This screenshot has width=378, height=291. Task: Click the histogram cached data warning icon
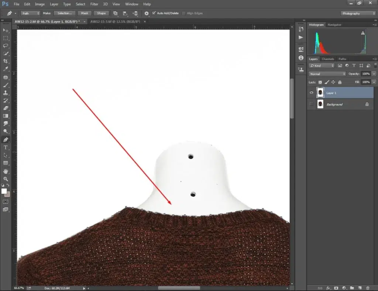[x=363, y=33]
